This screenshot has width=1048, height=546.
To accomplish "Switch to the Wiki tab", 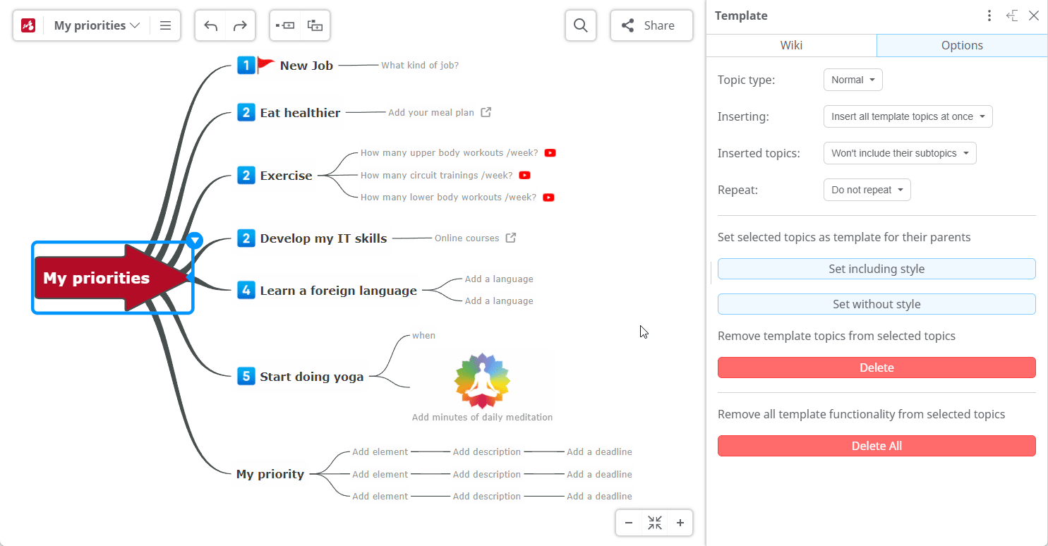I will (791, 45).
